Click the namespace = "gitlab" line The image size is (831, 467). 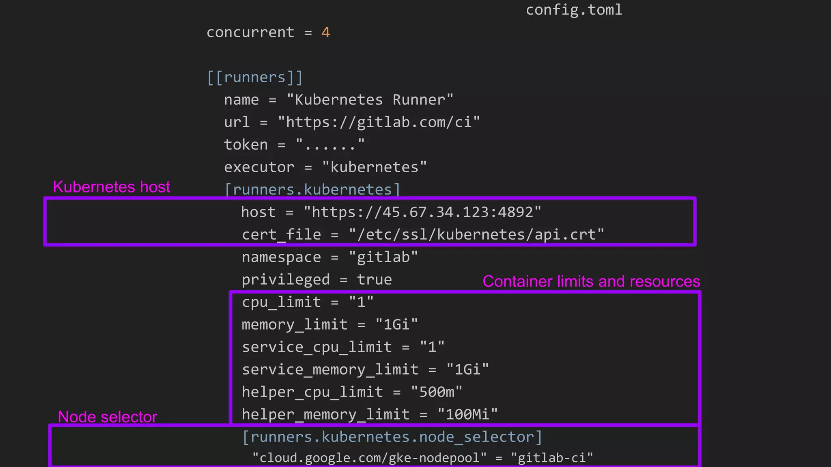[x=330, y=257]
